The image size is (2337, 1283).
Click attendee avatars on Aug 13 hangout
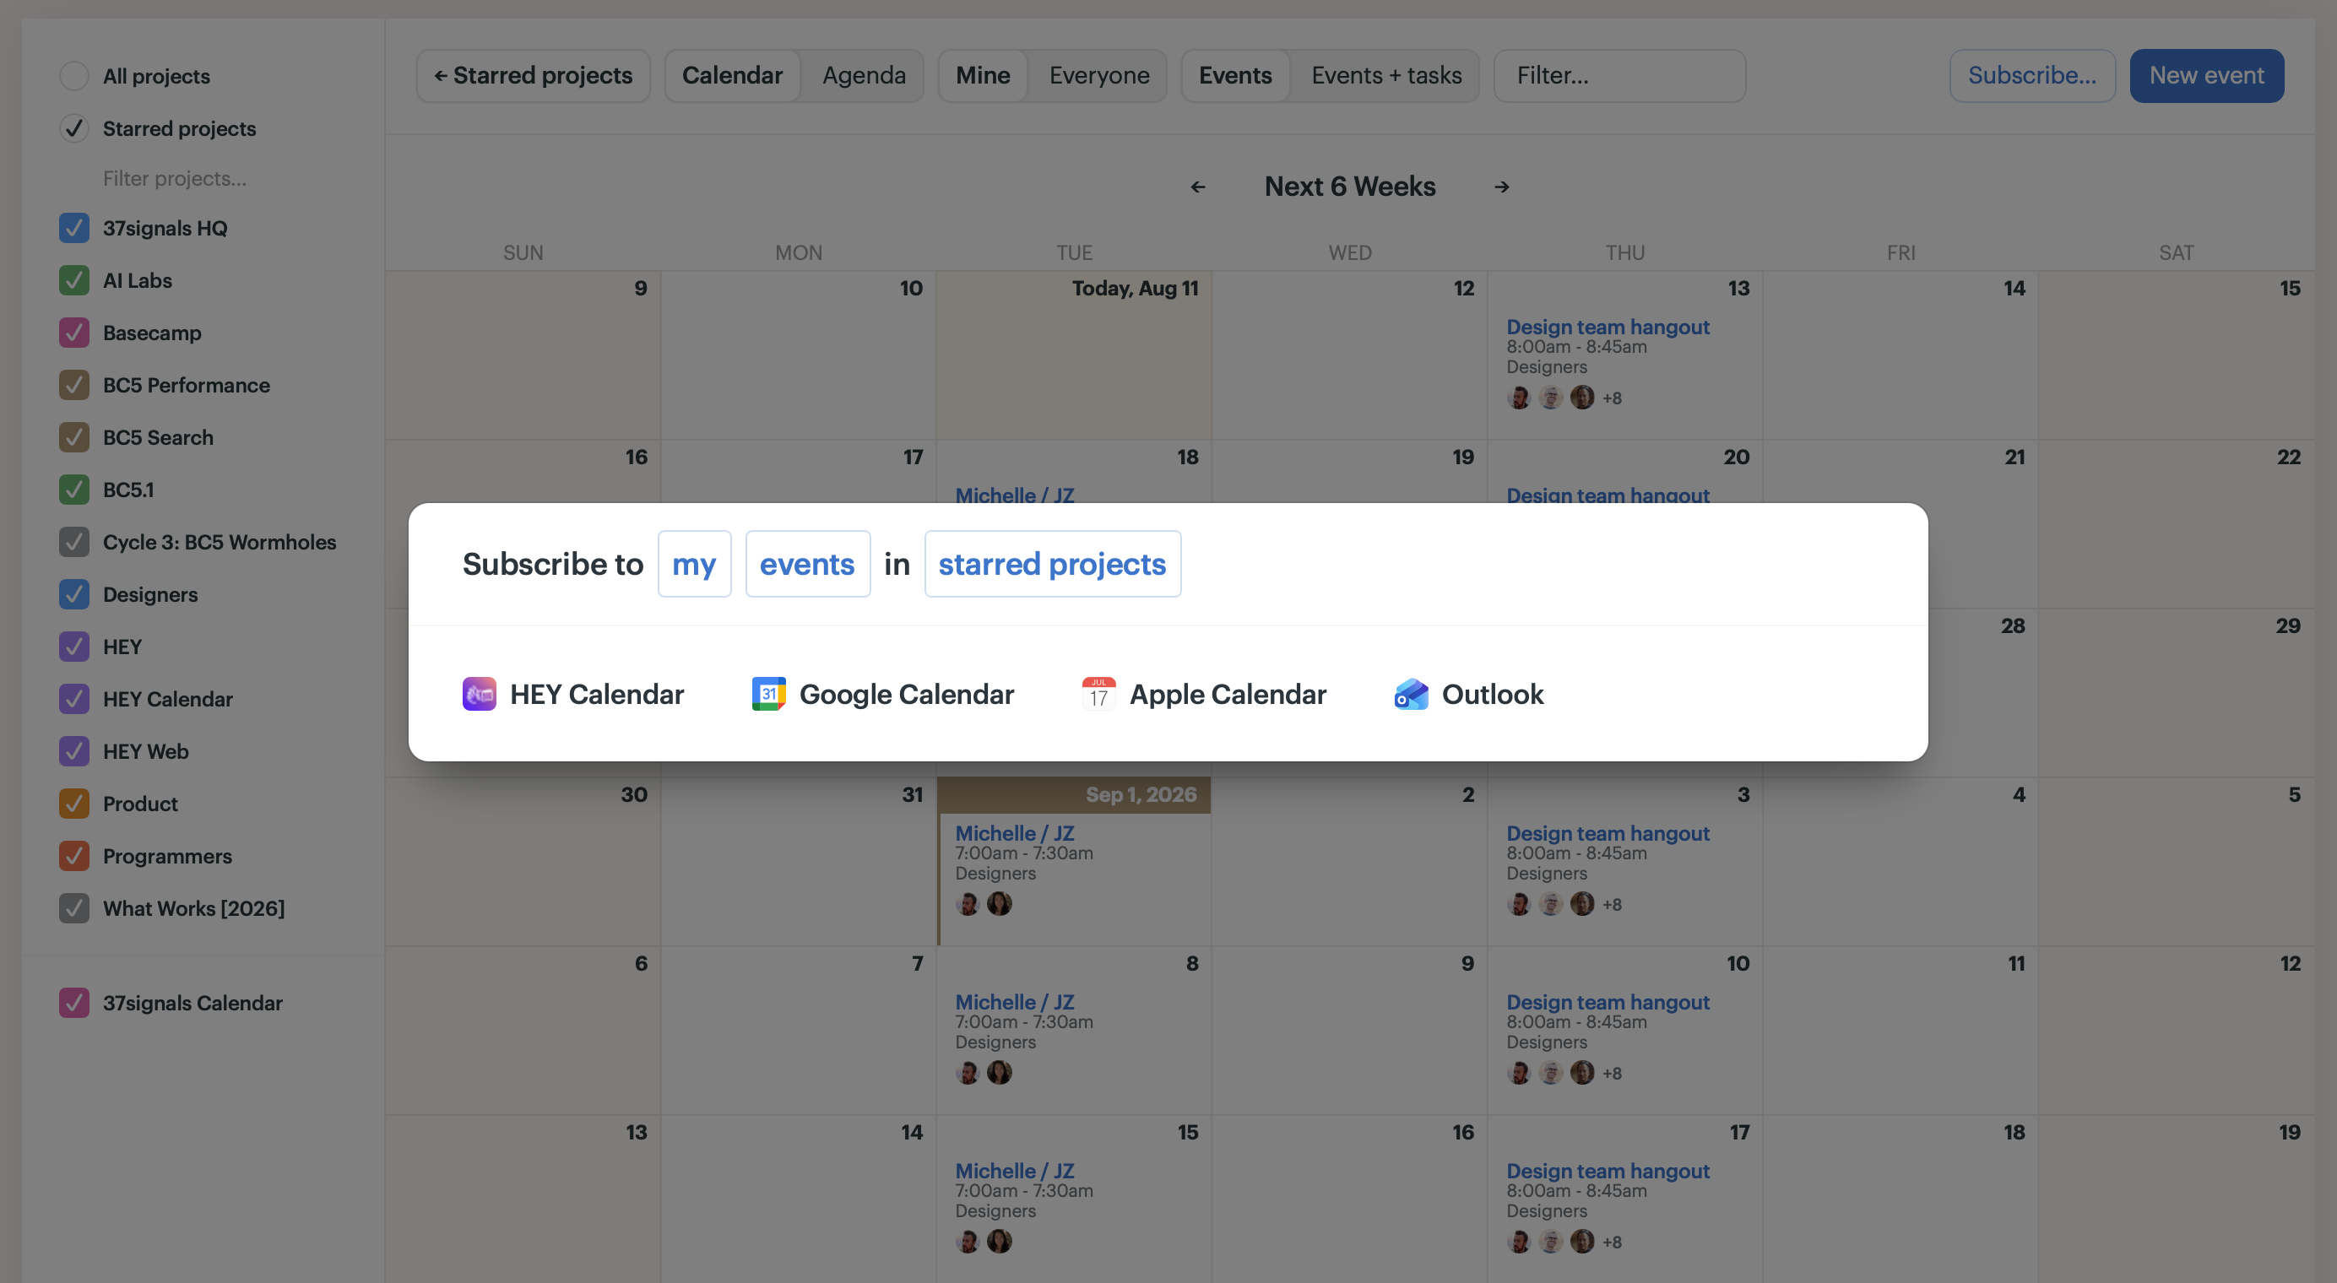coord(1564,398)
